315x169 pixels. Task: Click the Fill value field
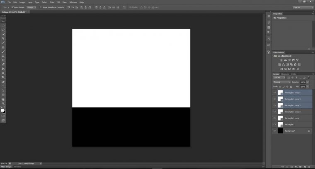(x=303, y=87)
